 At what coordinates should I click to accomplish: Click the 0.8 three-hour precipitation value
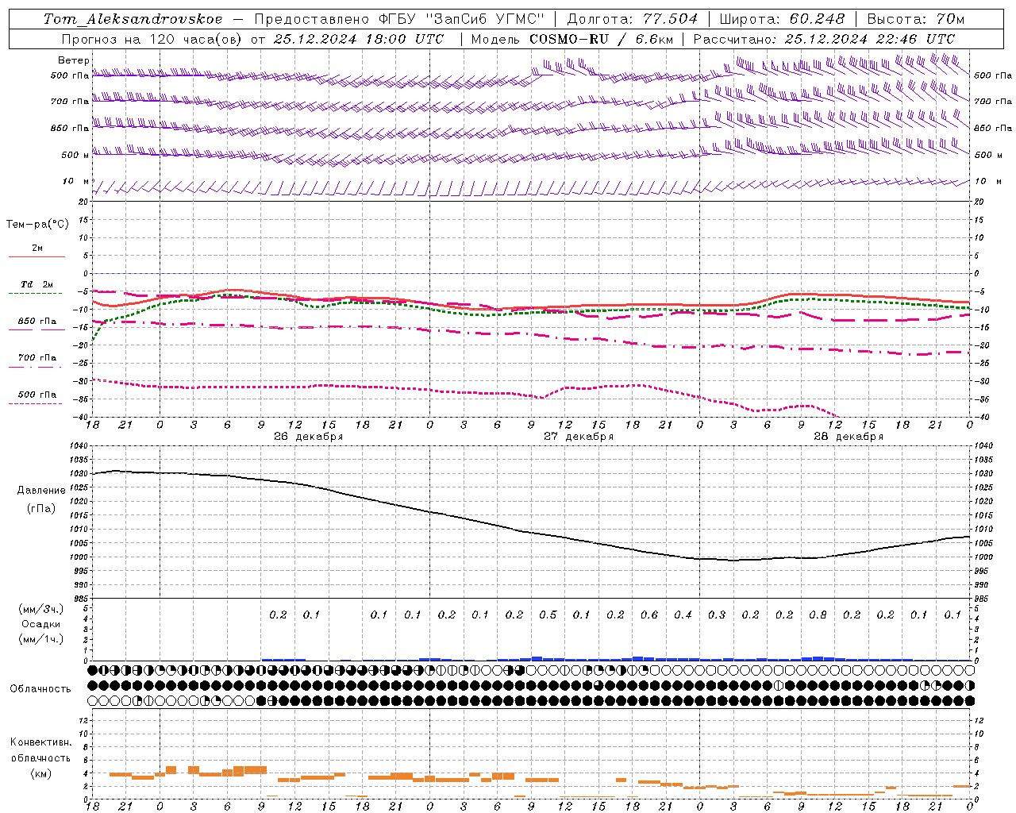point(818,615)
